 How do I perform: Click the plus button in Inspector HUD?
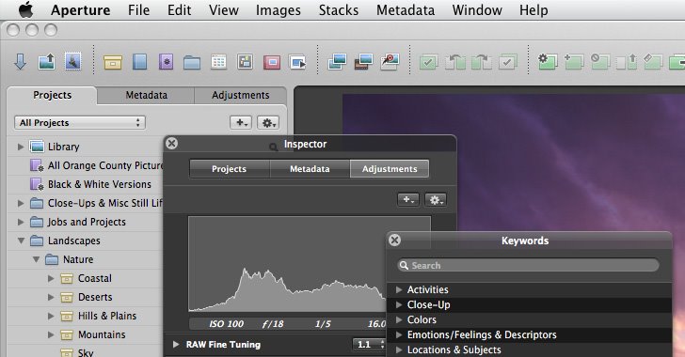pyautogui.click(x=408, y=200)
